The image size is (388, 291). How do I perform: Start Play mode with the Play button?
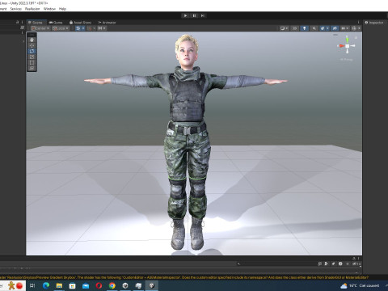coord(185,15)
